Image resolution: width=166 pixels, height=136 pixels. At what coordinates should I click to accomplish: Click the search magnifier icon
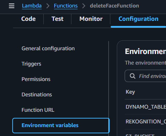[133, 76]
